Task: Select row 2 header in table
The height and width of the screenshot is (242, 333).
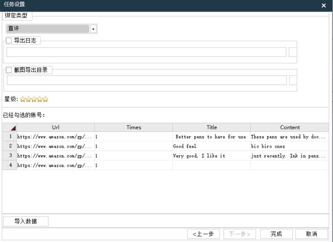Action: point(9,146)
